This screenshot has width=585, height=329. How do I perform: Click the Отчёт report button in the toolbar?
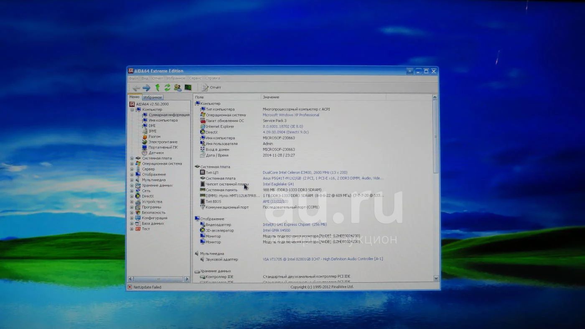point(211,88)
